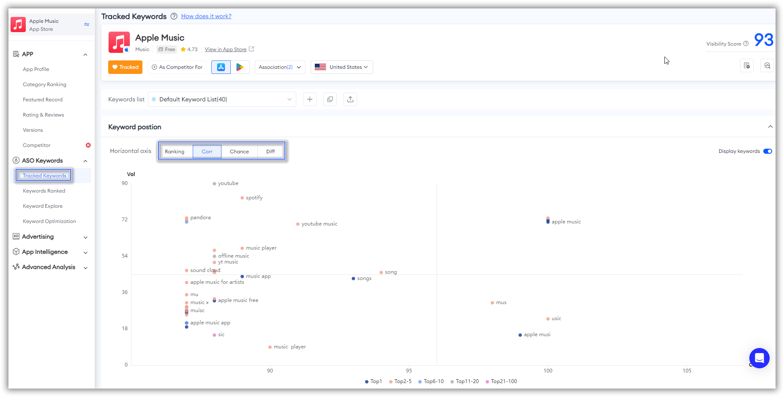Viewport: 784px width, 397px height.
Task: Toggle the Top1 legend entry
Action: pyautogui.click(x=373, y=381)
